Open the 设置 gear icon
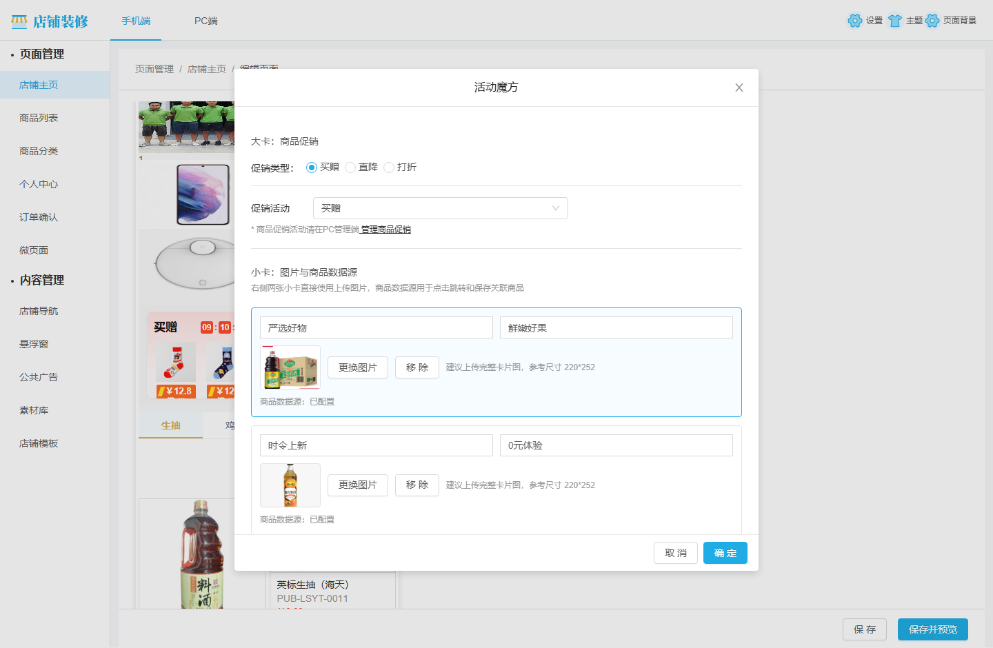The width and height of the screenshot is (993, 648). 855,21
